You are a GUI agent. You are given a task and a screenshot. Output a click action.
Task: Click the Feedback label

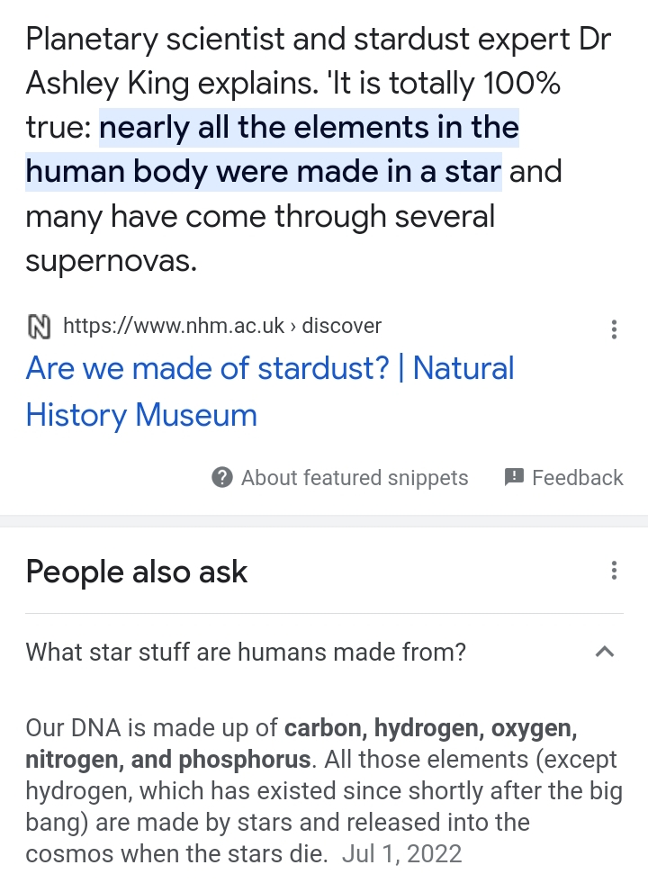578,478
